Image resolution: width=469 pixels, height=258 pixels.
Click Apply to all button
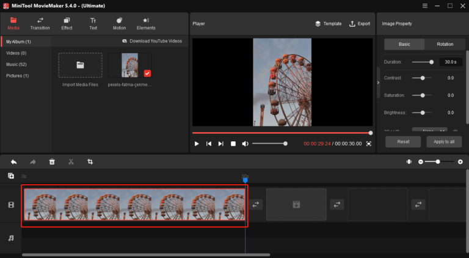(x=444, y=142)
